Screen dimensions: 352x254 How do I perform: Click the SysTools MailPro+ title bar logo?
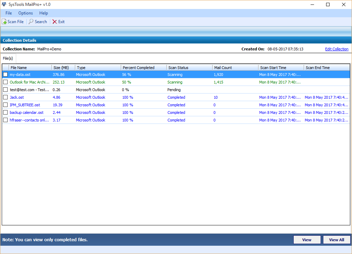point(4,4)
